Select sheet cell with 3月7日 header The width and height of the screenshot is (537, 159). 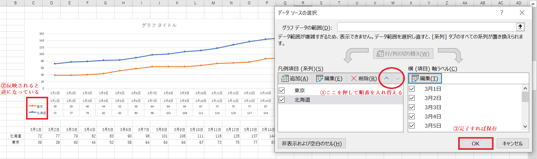tap(141, 130)
